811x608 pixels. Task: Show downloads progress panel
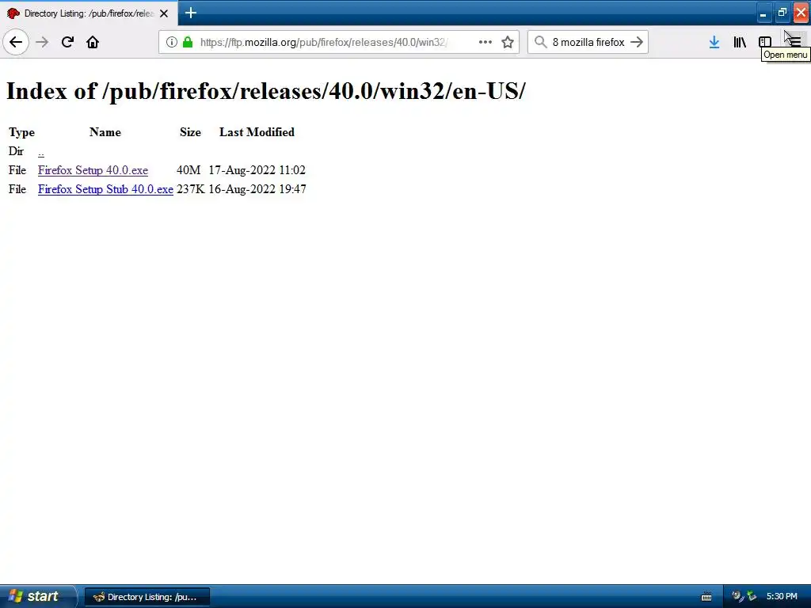coord(714,42)
